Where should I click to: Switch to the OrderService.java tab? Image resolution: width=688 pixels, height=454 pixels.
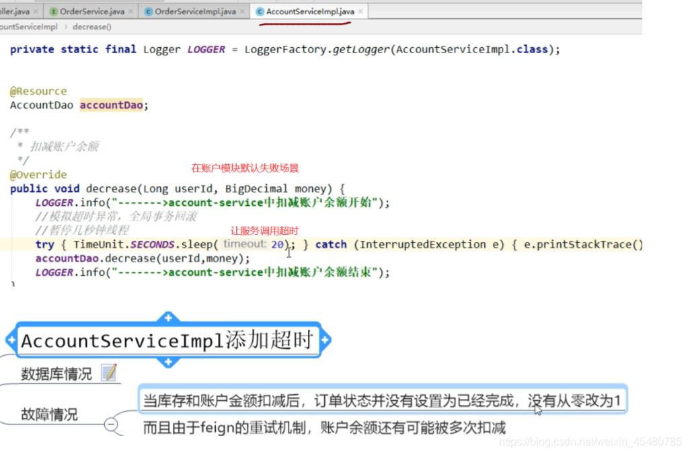(91, 11)
